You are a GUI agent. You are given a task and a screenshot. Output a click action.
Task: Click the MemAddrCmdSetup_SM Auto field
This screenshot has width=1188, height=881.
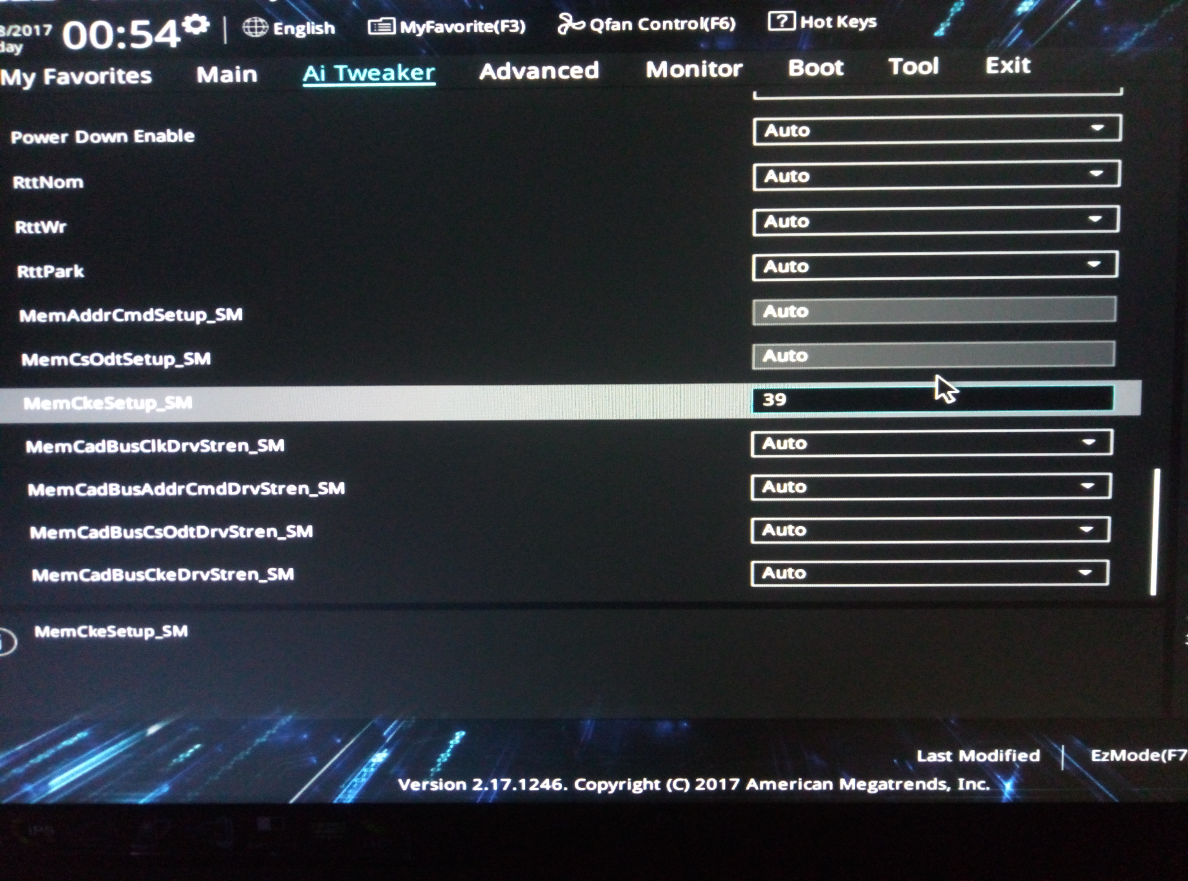[934, 311]
